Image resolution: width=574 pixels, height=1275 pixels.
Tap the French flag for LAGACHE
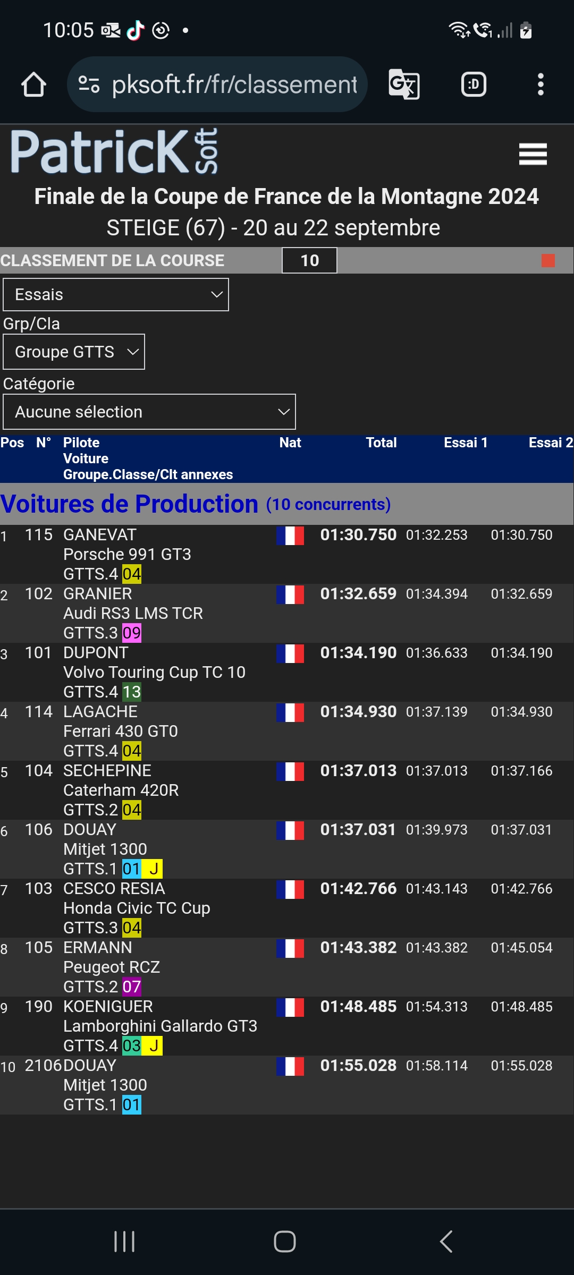[290, 712]
